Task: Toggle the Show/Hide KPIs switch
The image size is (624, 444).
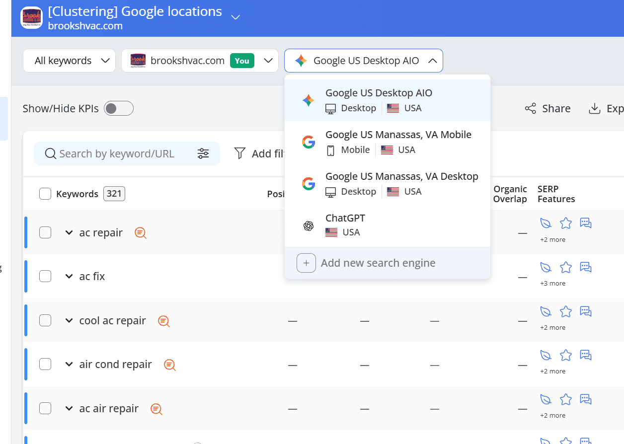Action: pyautogui.click(x=119, y=108)
